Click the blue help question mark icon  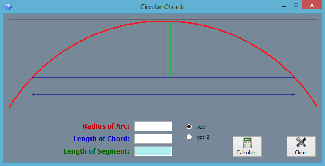(x=8, y=7)
